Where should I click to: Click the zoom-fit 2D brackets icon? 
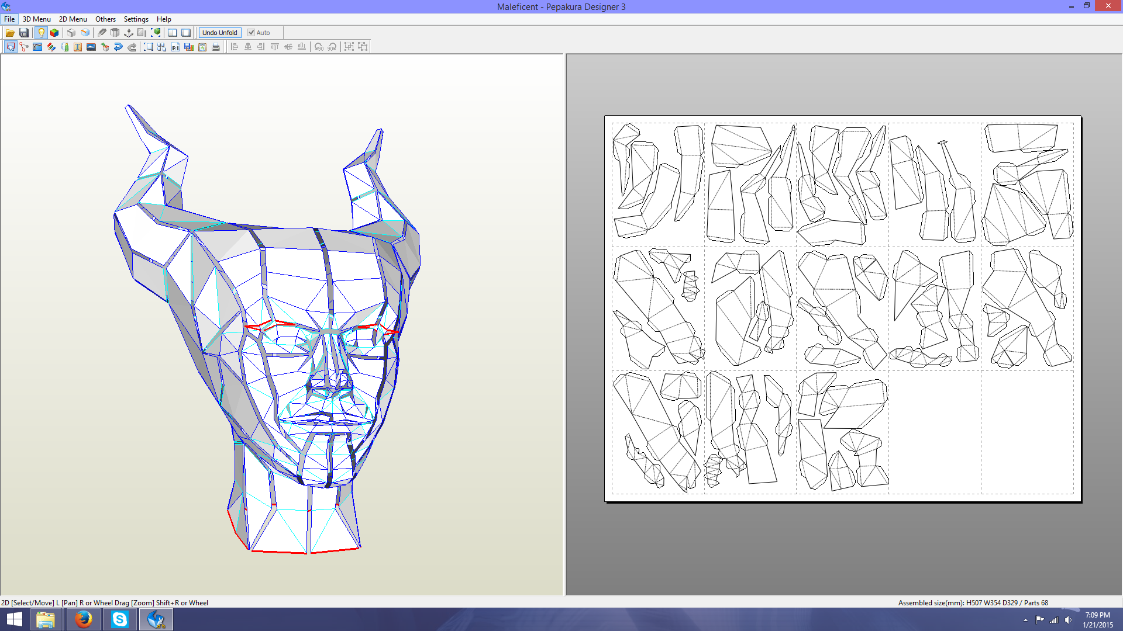tap(149, 47)
